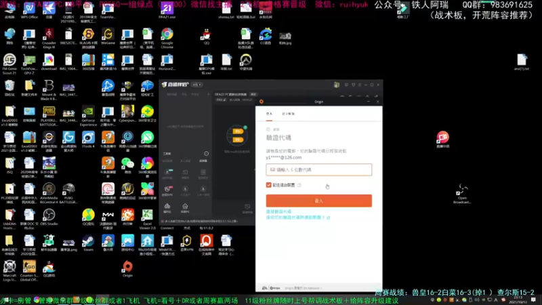Click the avatar icon in streaming app title bar
The width and height of the screenshot is (542, 305).
336,85
